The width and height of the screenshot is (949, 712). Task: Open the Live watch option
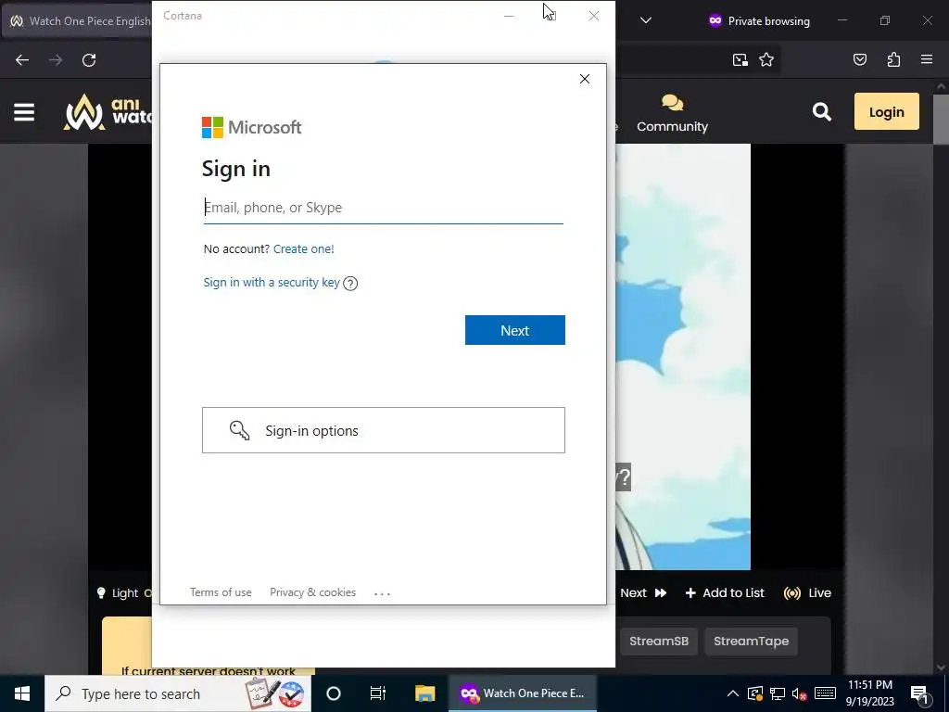point(807,592)
